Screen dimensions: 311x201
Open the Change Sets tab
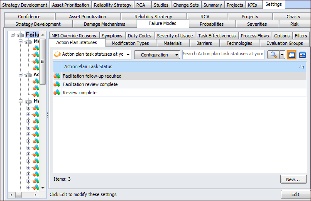186,5
